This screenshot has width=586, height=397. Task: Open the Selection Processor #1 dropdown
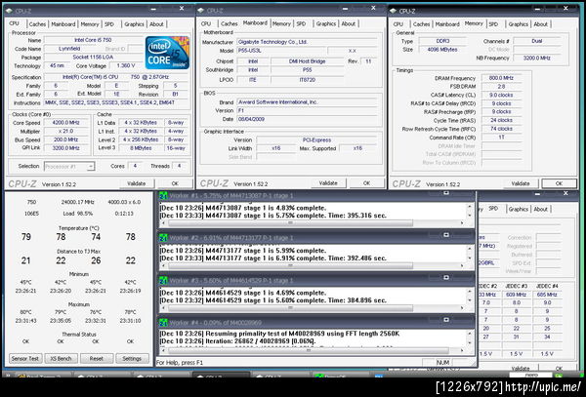click(x=91, y=167)
